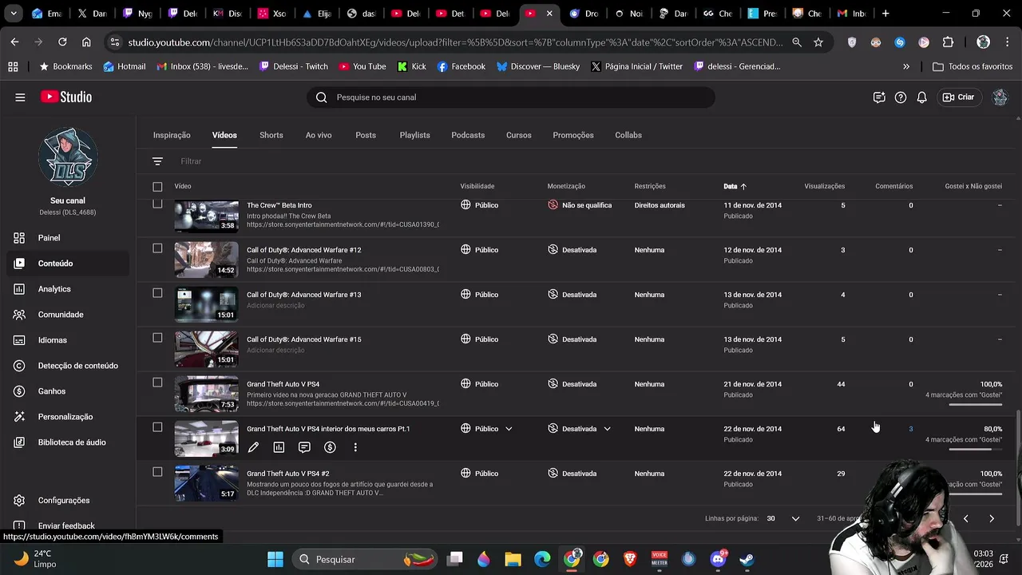Open rows per page dropdown showing 30

point(783,518)
